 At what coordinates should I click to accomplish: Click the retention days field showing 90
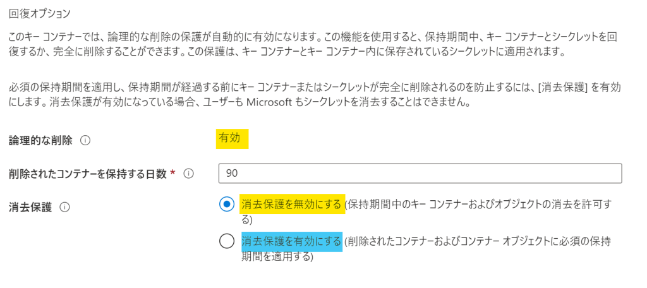(420, 173)
